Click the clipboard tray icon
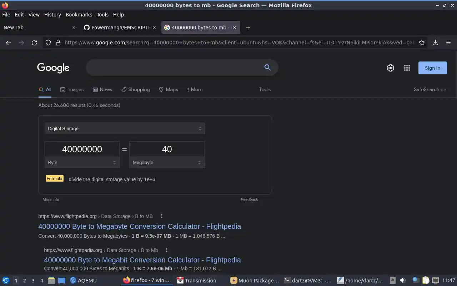The image size is (457, 286). 426,280
